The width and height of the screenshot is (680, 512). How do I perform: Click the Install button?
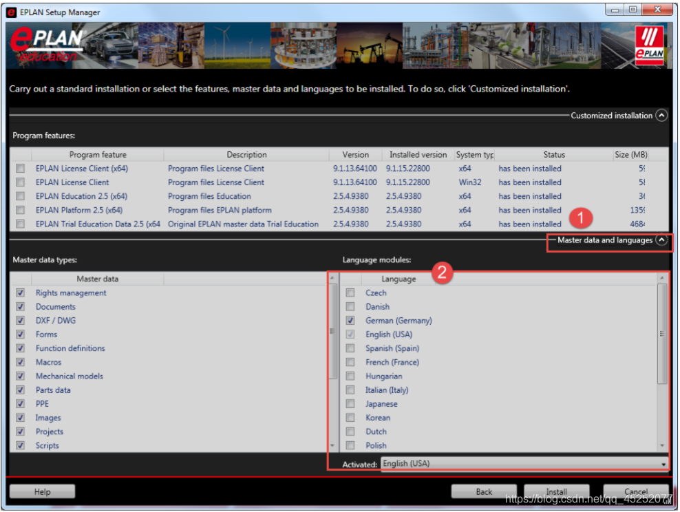click(556, 491)
